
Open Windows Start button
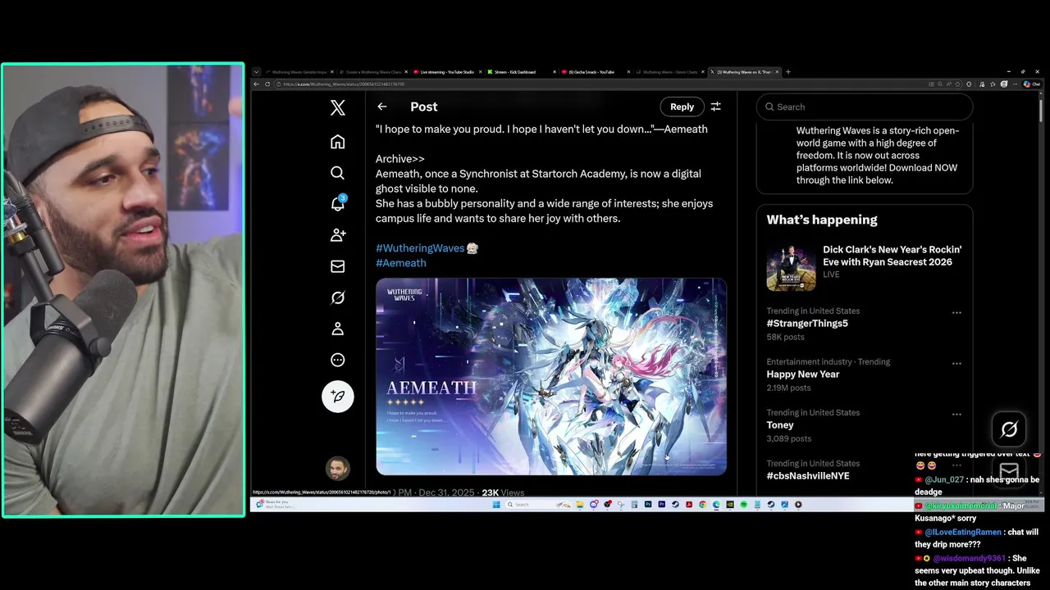[x=496, y=505]
